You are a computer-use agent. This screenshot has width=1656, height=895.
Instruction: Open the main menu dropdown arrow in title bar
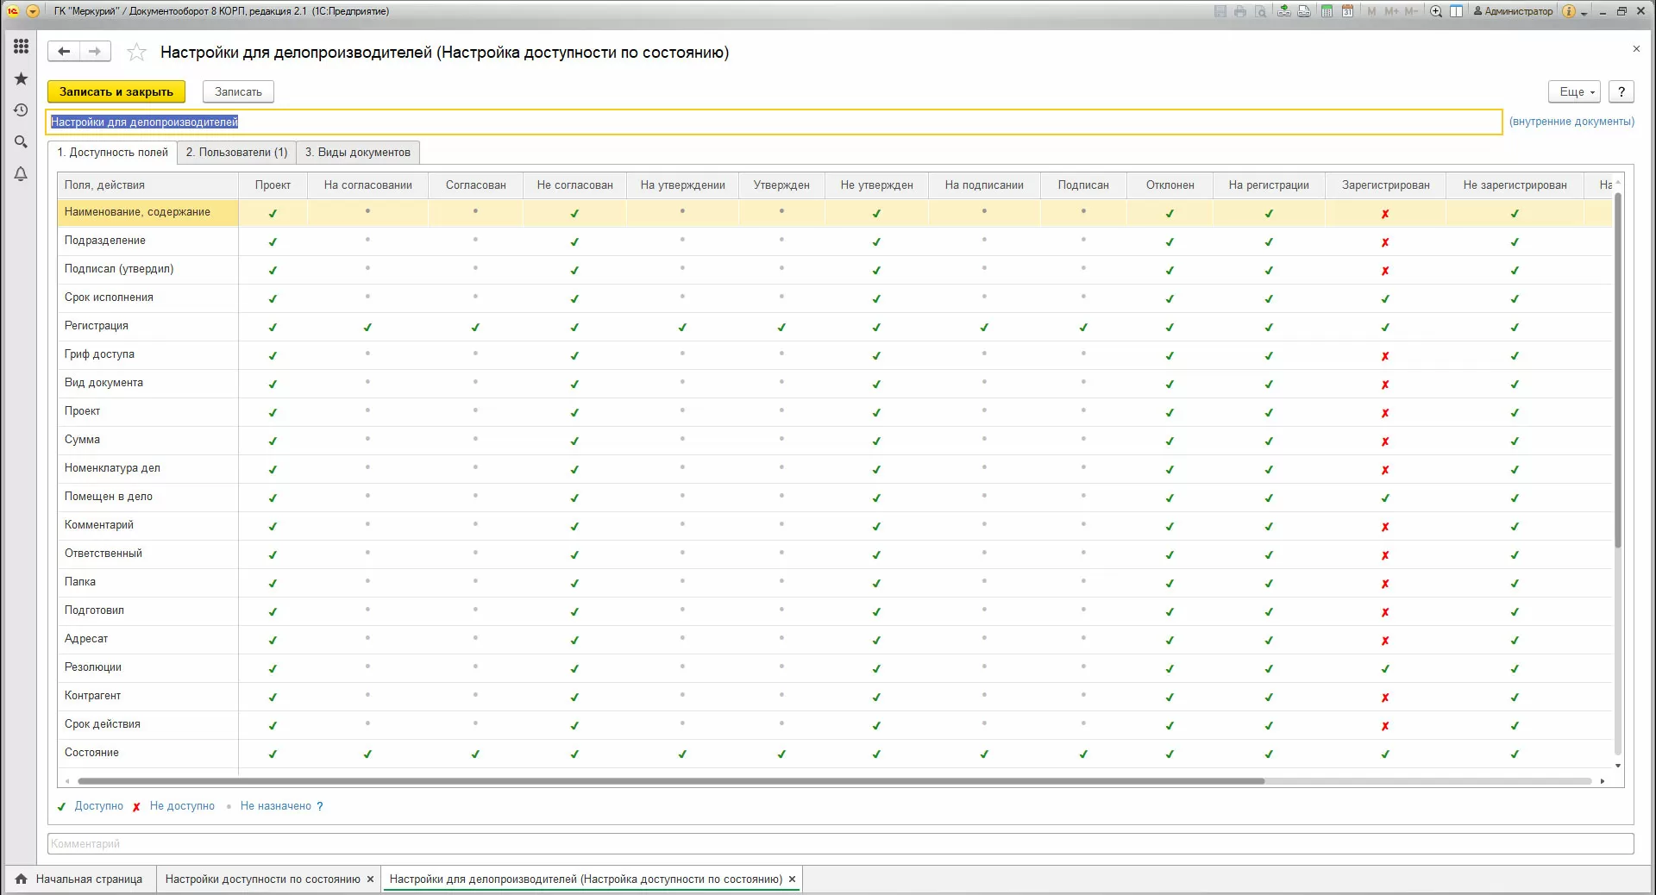(x=33, y=11)
